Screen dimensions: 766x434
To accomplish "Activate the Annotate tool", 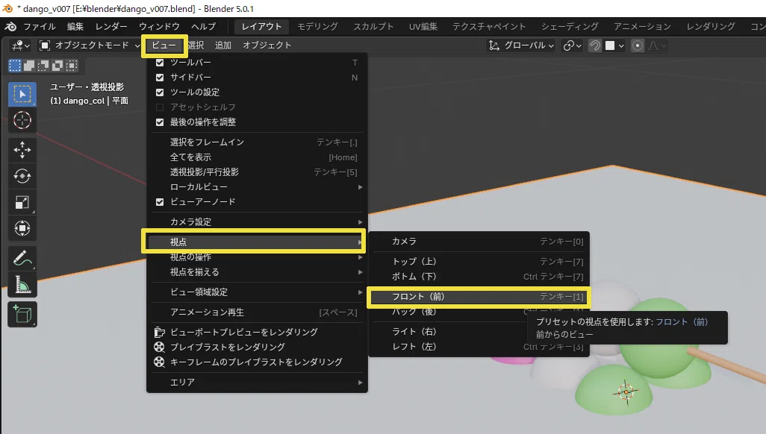I will pyautogui.click(x=22, y=258).
